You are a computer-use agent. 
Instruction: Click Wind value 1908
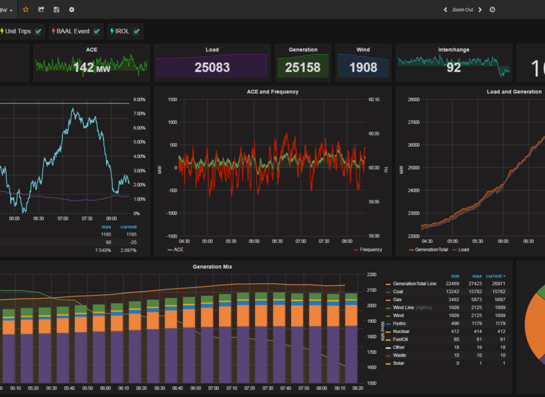click(363, 67)
